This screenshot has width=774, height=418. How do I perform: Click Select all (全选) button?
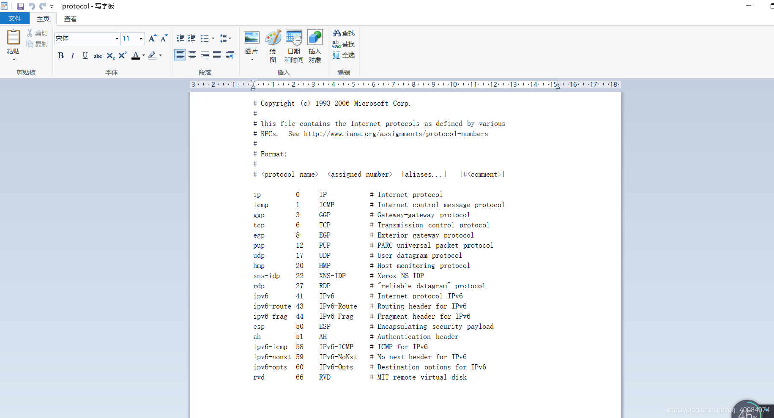344,55
